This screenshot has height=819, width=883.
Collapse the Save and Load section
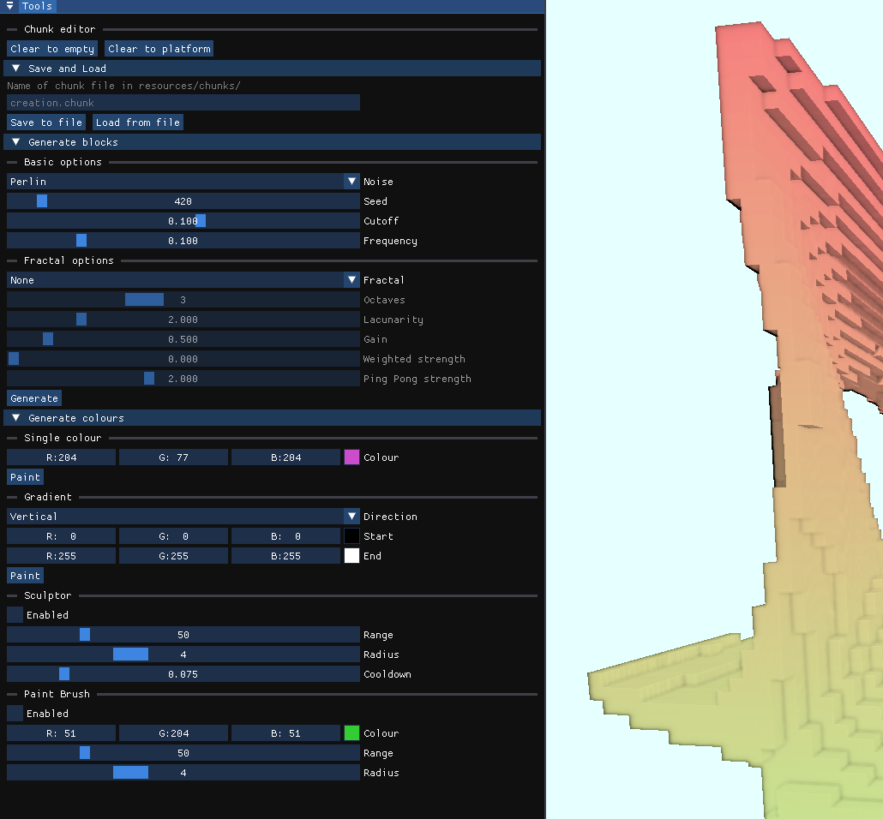[x=272, y=69]
